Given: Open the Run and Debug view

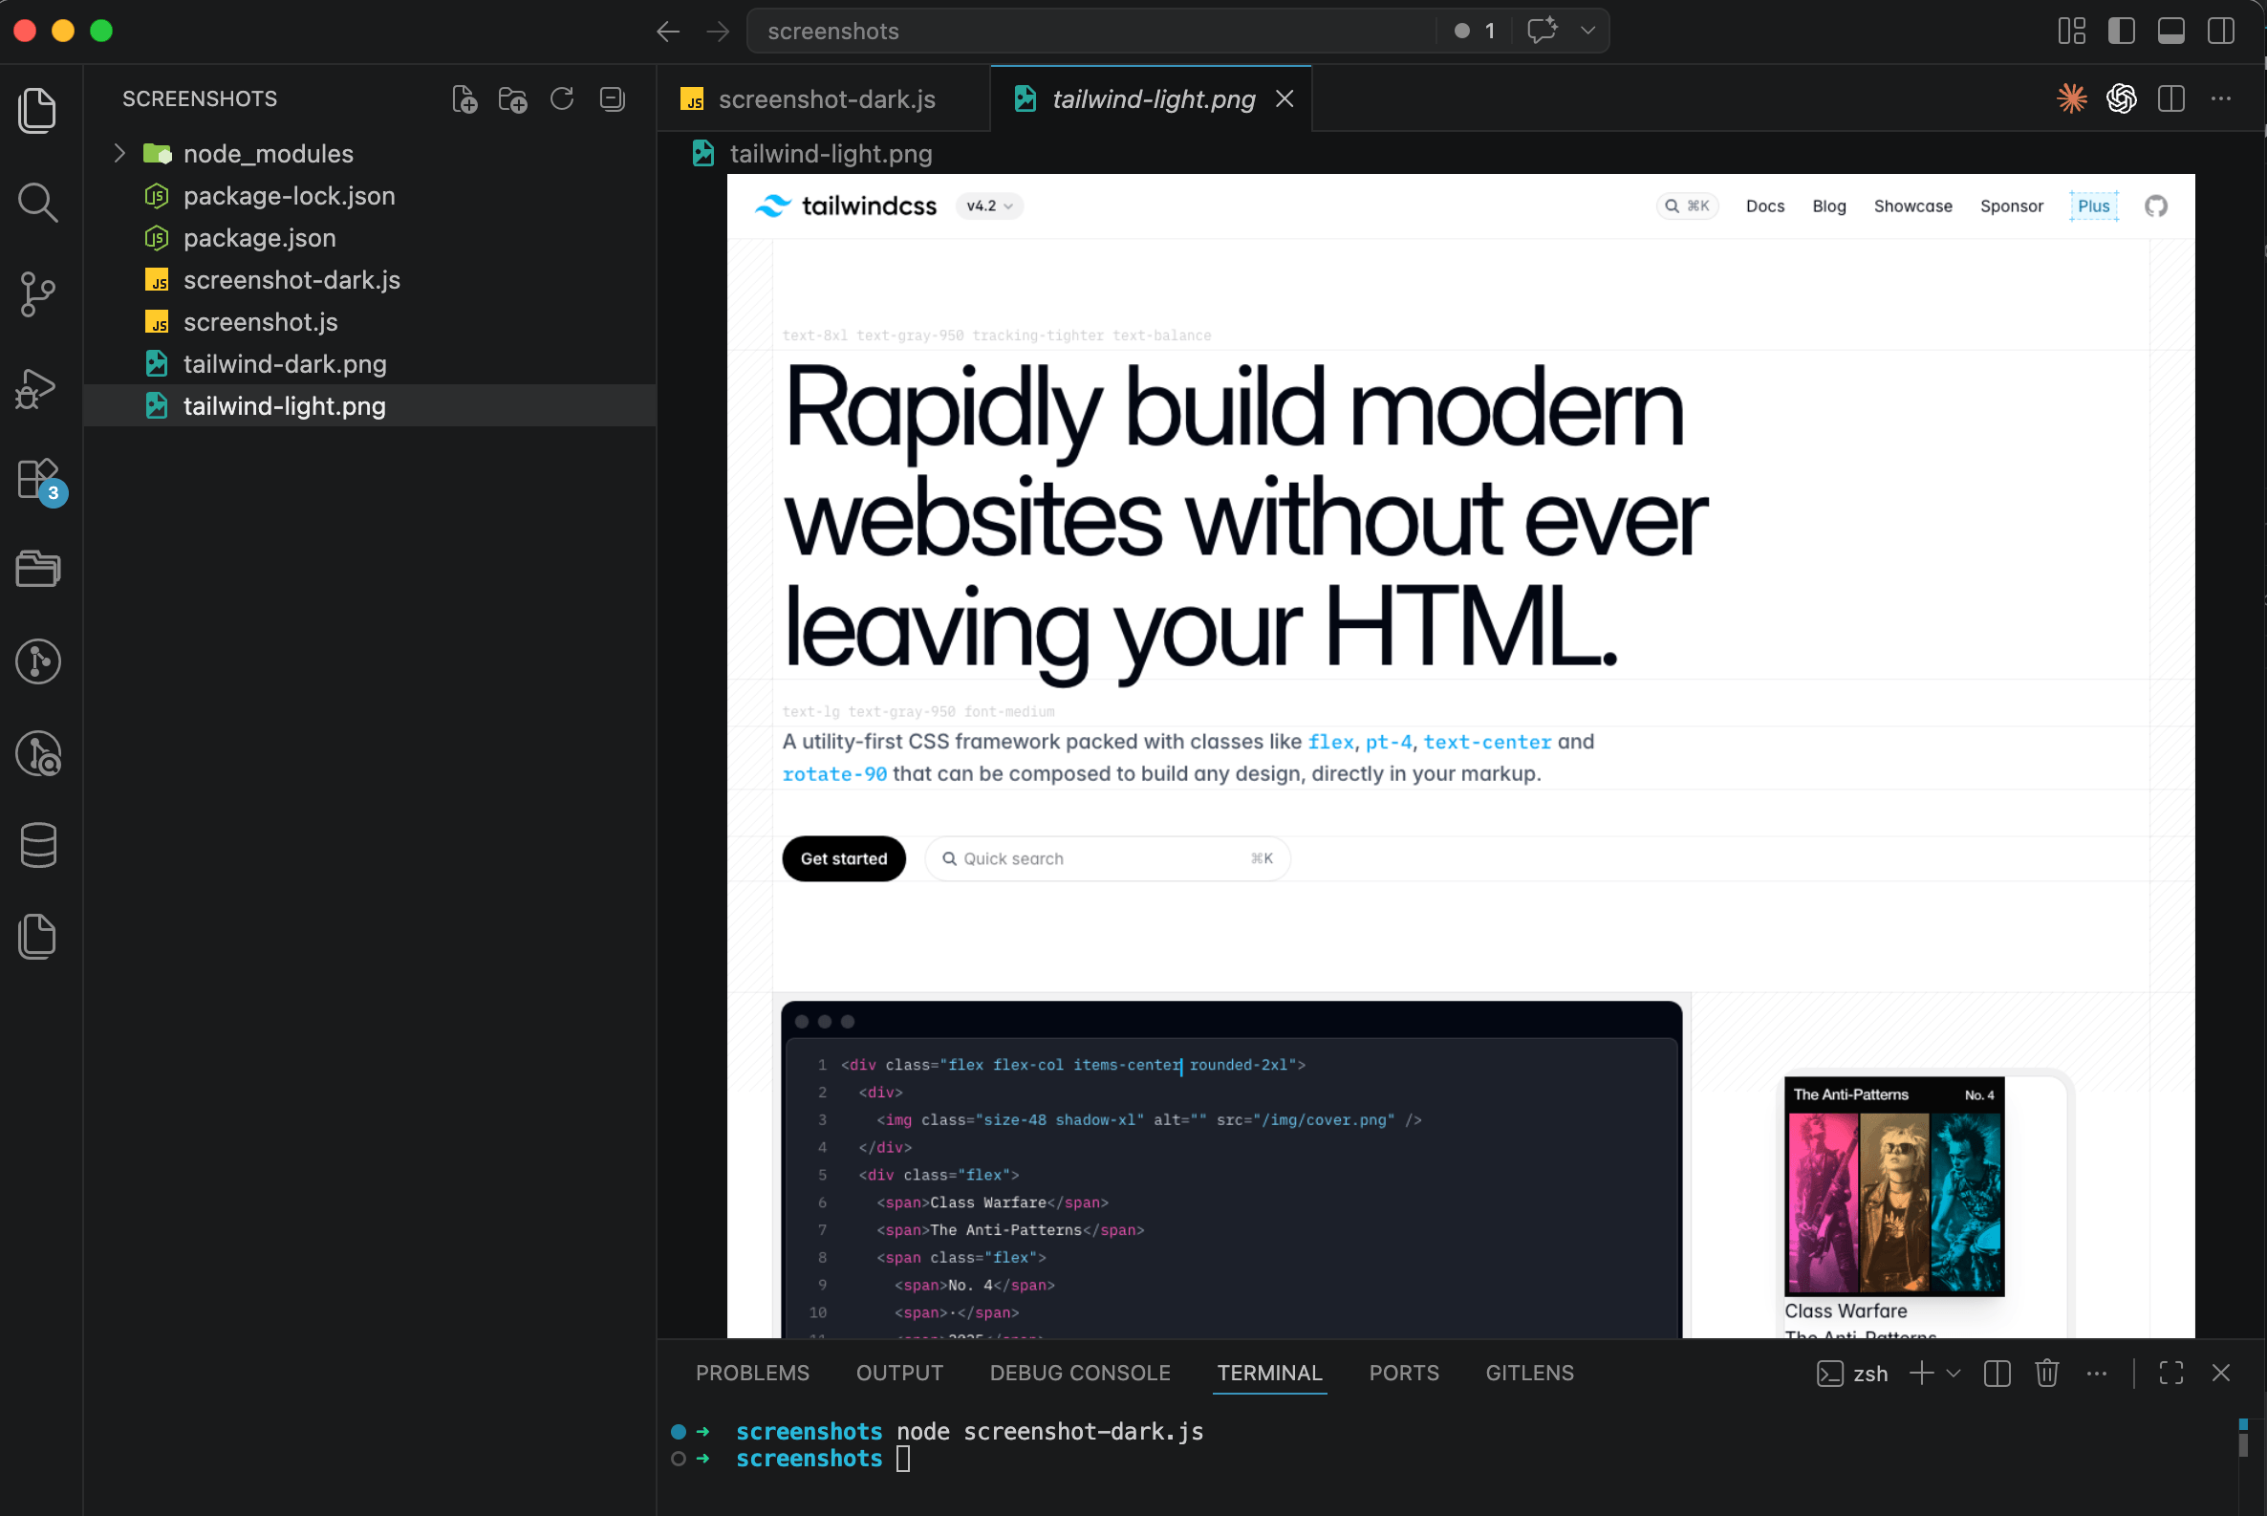Looking at the screenshot, I should (x=37, y=388).
